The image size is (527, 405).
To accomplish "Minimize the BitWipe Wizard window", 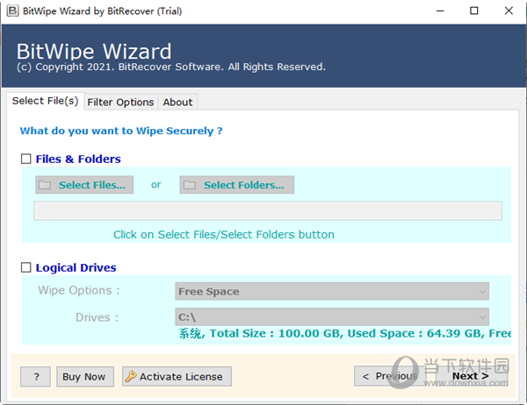I will pyautogui.click(x=440, y=11).
